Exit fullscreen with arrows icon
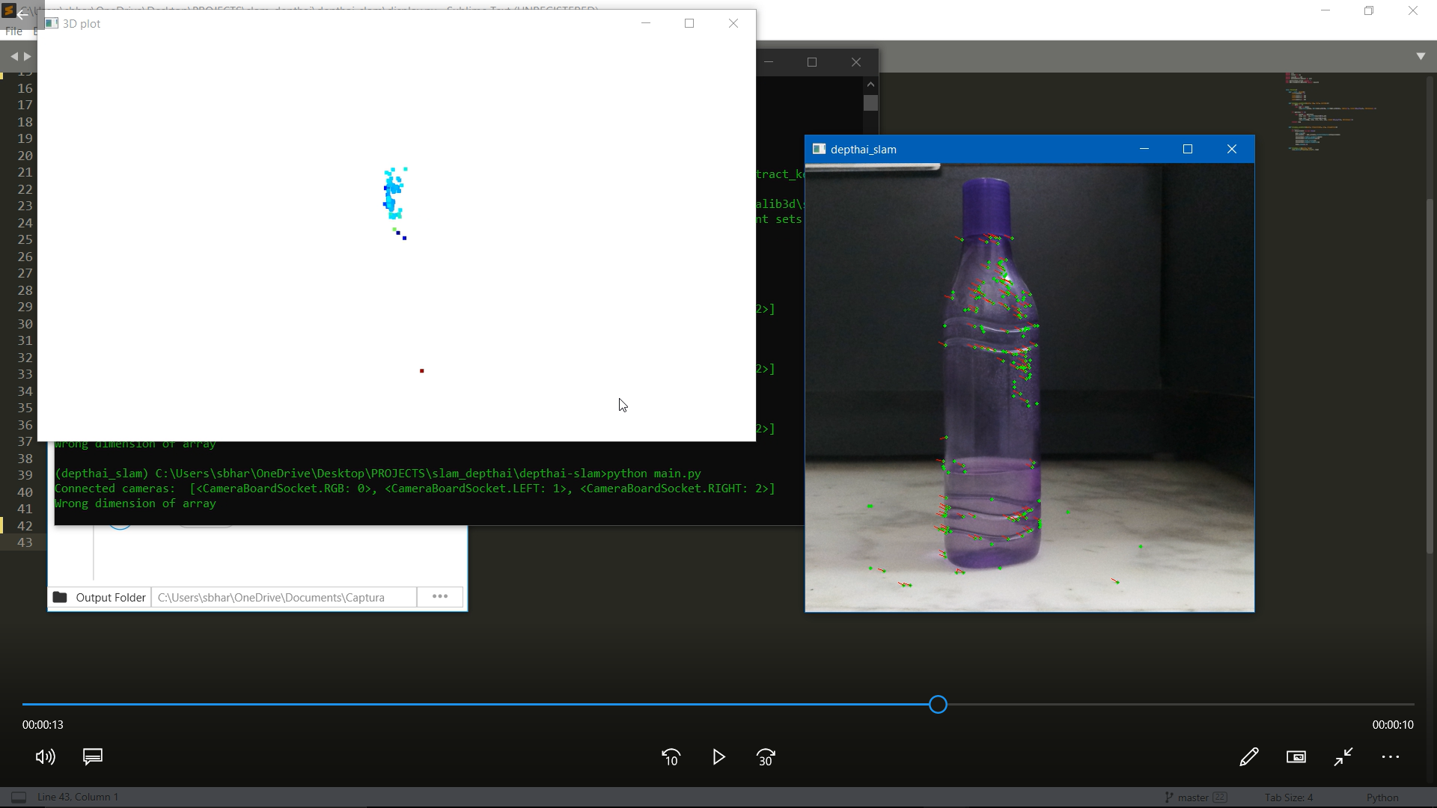The height and width of the screenshot is (808, 1437). [x=1343, y=757]
